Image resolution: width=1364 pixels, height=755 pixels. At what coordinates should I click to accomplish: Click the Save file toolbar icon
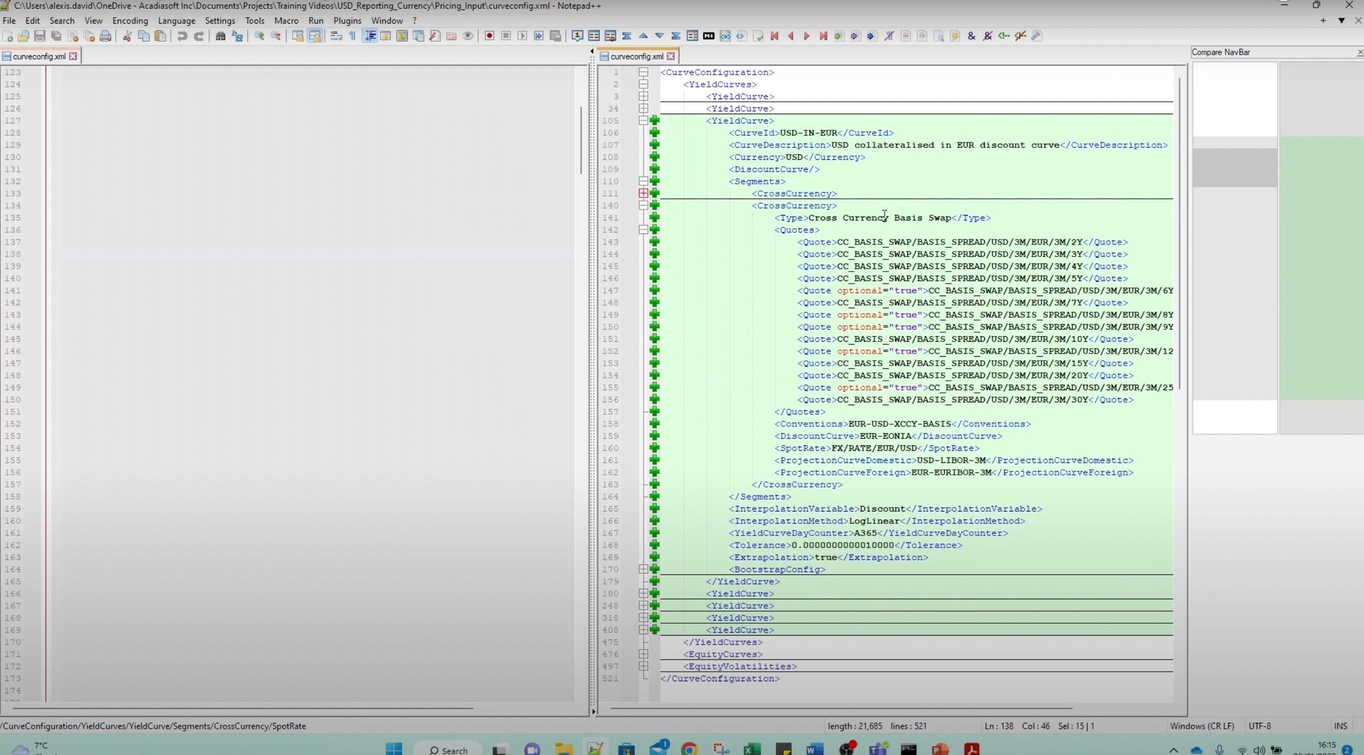[40, 36]
